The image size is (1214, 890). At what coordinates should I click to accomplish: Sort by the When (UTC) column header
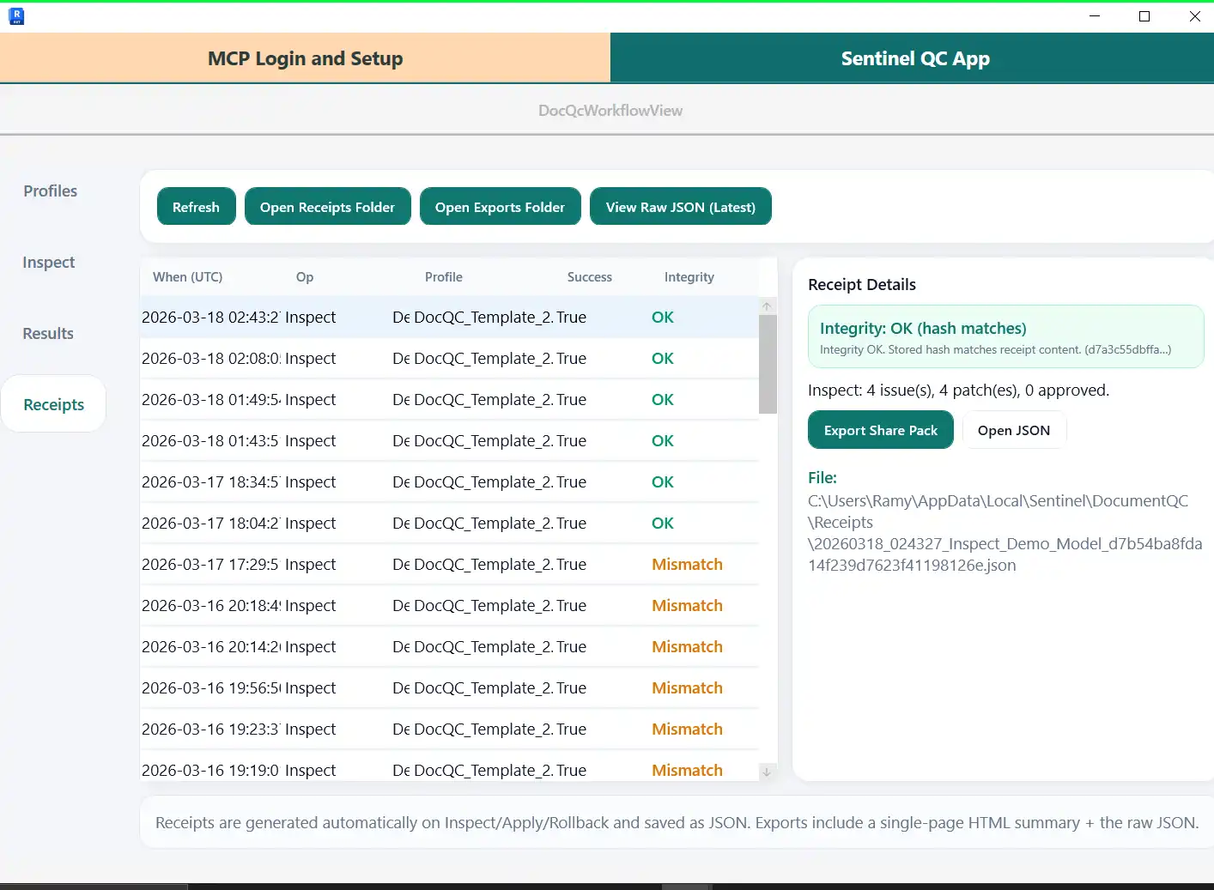(187, 277)
